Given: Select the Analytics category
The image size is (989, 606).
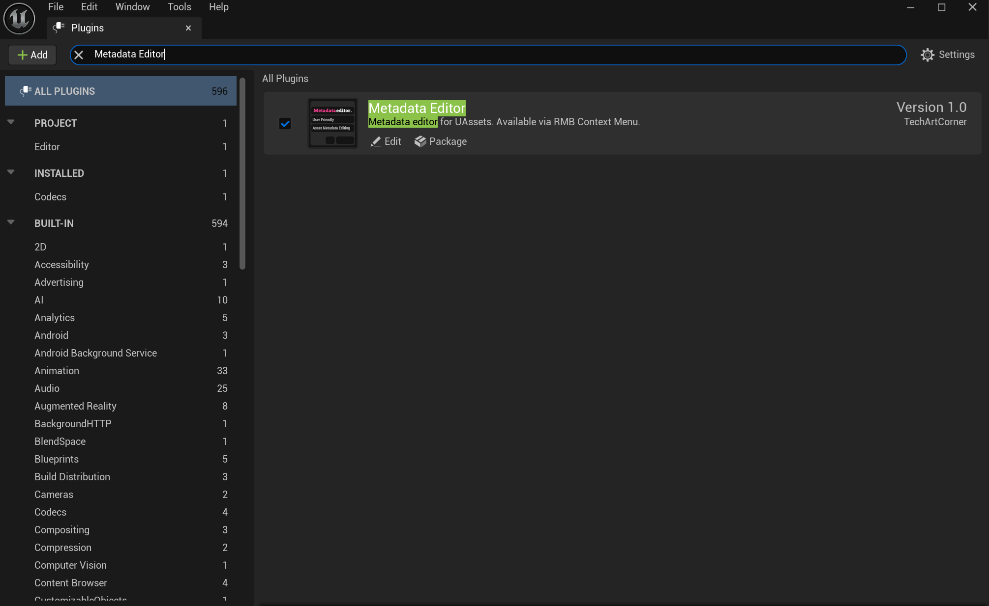Looking at the screenshot, I should click(x=120, y=318).
